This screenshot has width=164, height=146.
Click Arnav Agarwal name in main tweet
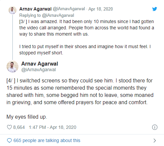(40, 64)
